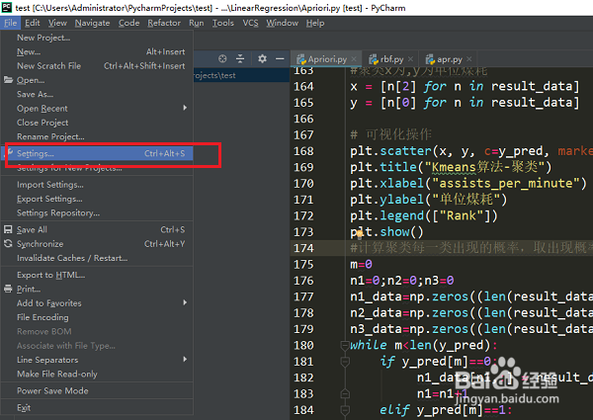Expand Line Separators submenu
This screenshot has height=420, width=593.
pos(97,360)
